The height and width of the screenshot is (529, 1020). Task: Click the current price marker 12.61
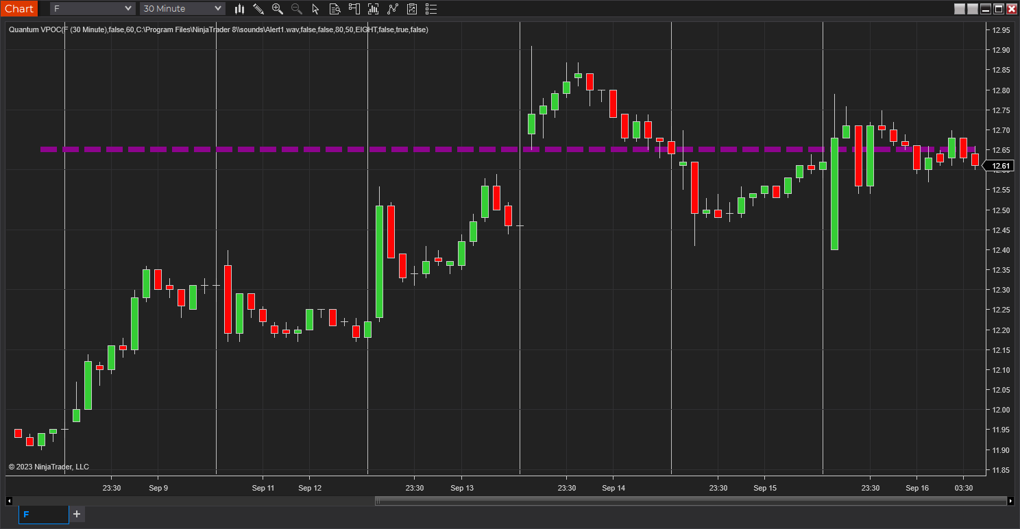pos(1000,166)
